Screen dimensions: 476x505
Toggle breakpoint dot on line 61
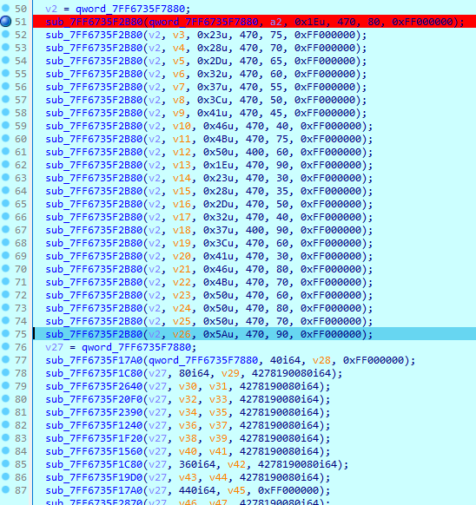[5, 151]
